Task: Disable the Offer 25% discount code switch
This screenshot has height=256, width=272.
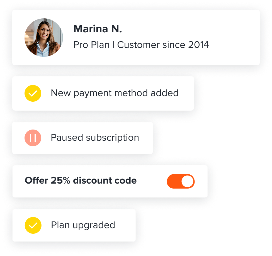Action: pyautogui.click(x=181, y=181)
